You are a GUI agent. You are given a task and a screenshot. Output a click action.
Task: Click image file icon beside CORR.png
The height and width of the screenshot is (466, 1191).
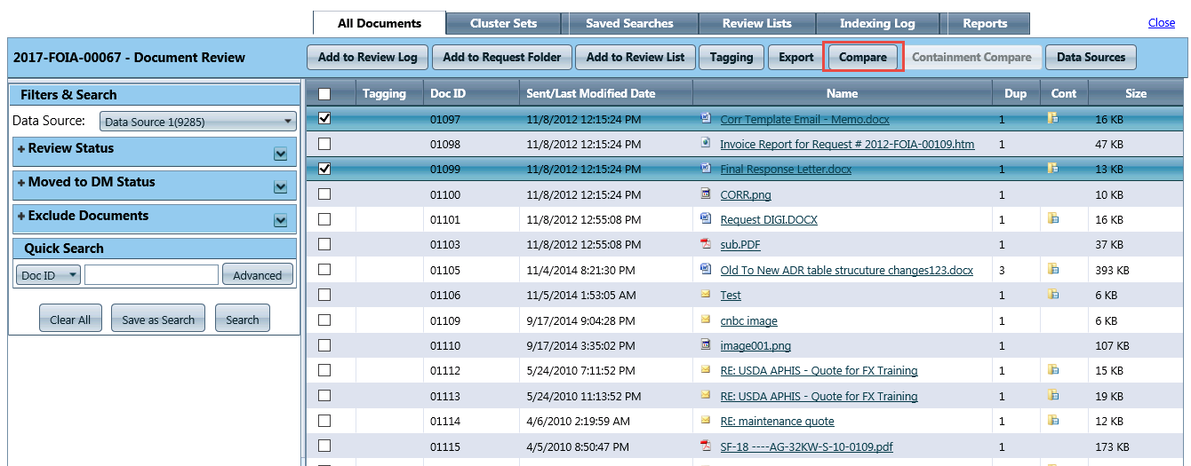click(706, 193)
